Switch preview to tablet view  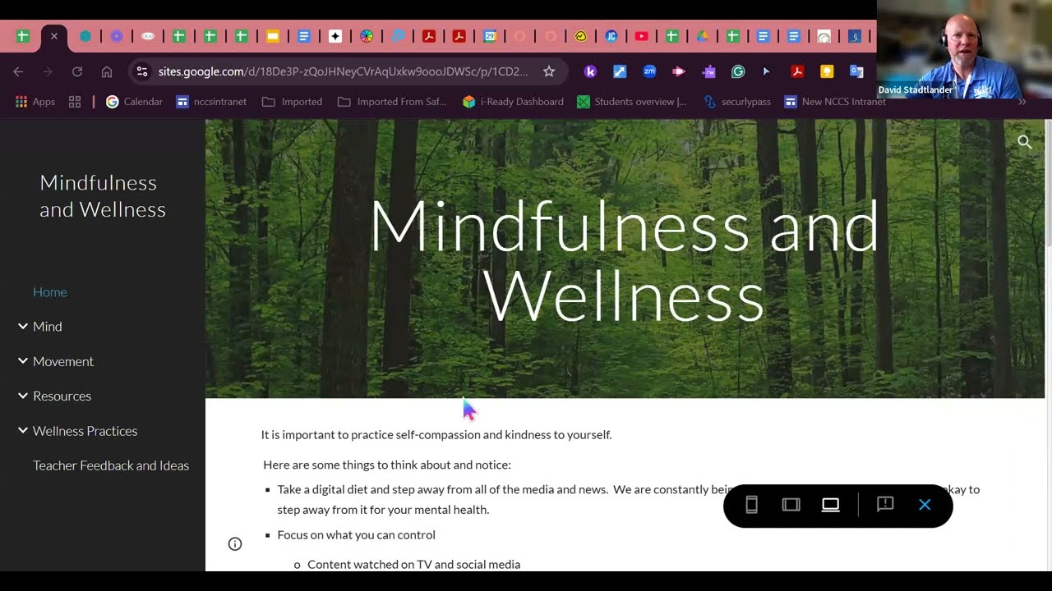[x=791, y=505]
